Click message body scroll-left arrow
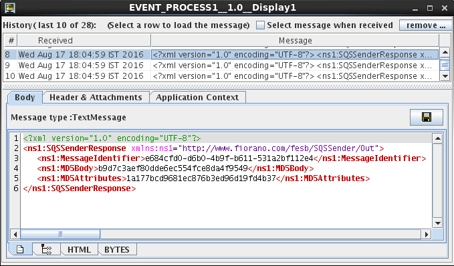Viewport: 454px width, 266px height. click(x=15, y=234)
